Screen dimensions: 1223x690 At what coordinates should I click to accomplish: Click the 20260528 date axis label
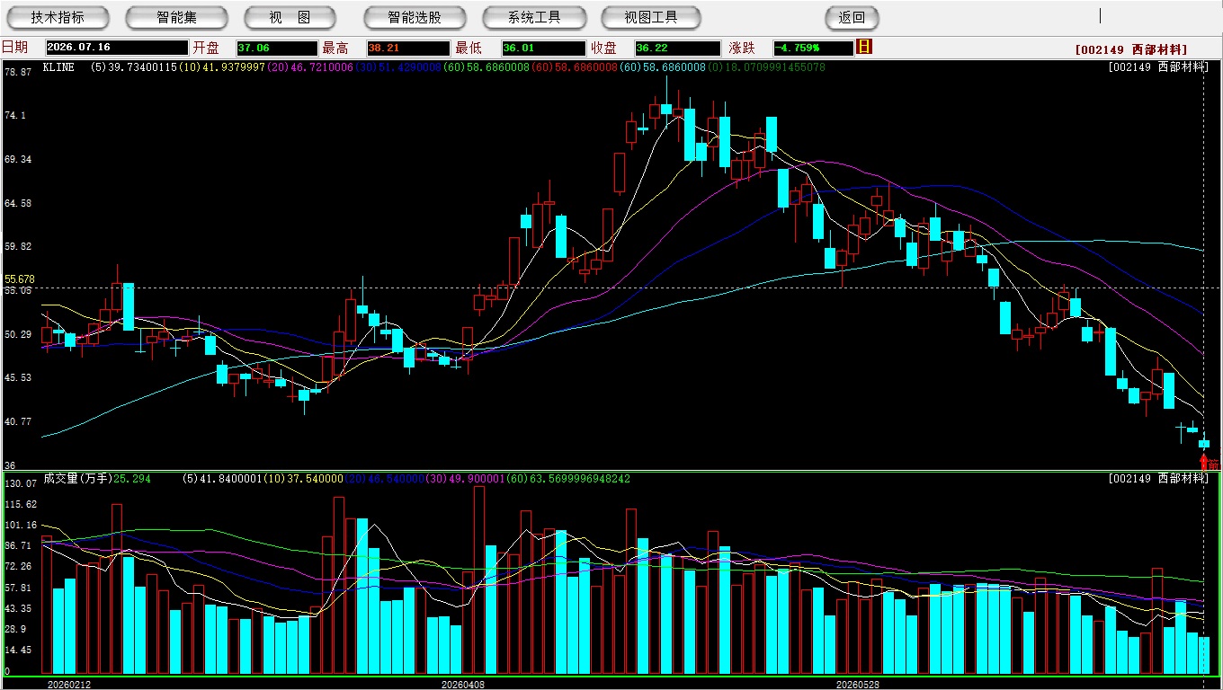click(x=857, y=684)
